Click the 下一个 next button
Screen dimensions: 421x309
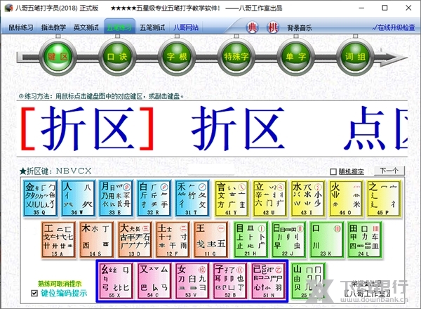tap(389, 171)
